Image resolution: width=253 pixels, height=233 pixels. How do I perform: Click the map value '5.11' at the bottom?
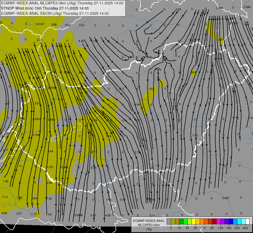tap(152, 215)
